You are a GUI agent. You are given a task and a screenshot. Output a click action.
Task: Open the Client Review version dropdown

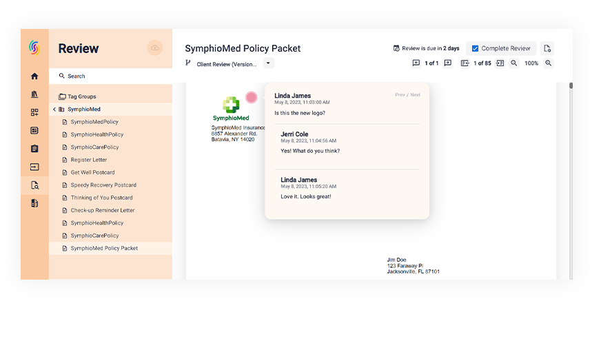click(x=269, y=63)
